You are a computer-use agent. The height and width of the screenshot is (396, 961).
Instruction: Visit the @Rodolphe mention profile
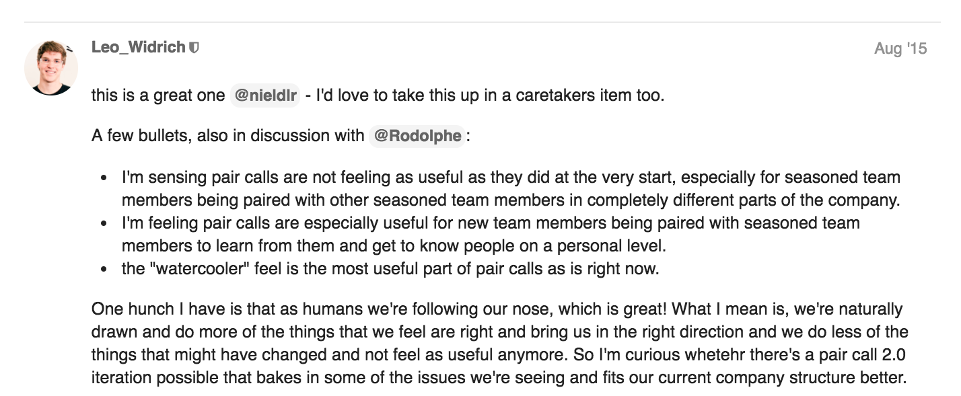[417, 136]
